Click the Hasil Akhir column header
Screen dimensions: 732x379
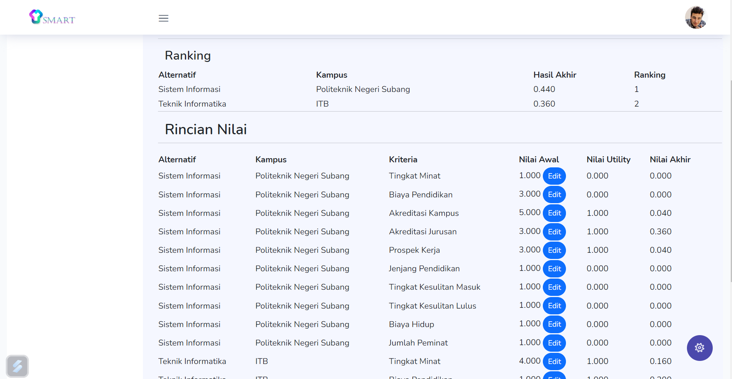coord(554,75)
